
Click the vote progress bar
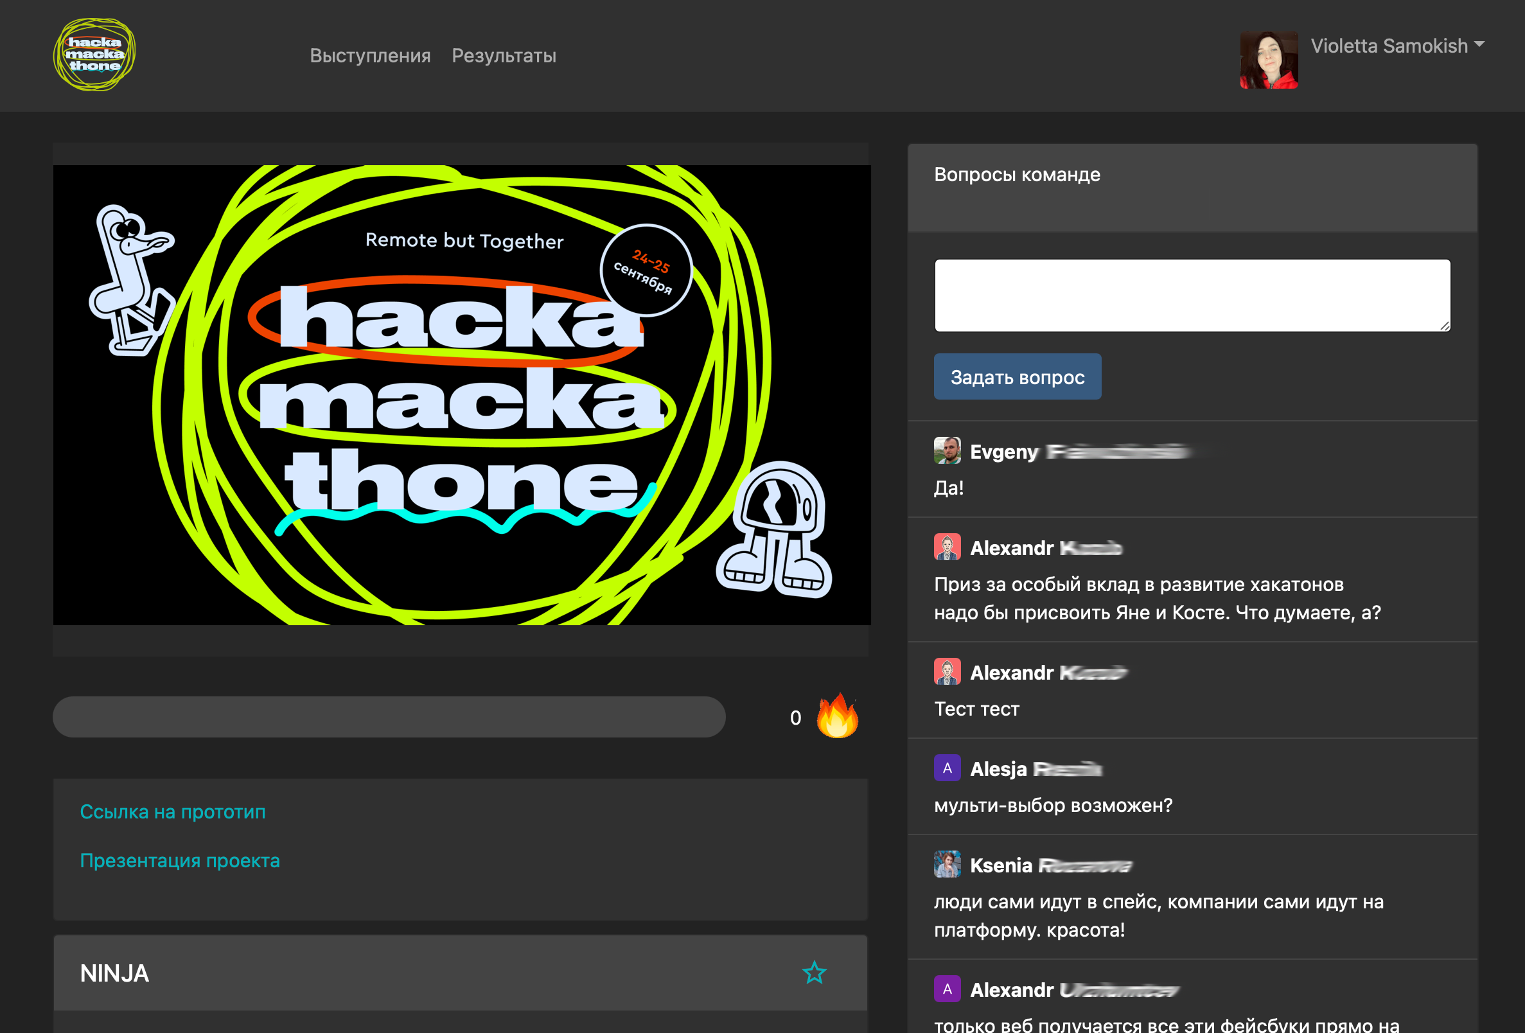coord(390,717)
